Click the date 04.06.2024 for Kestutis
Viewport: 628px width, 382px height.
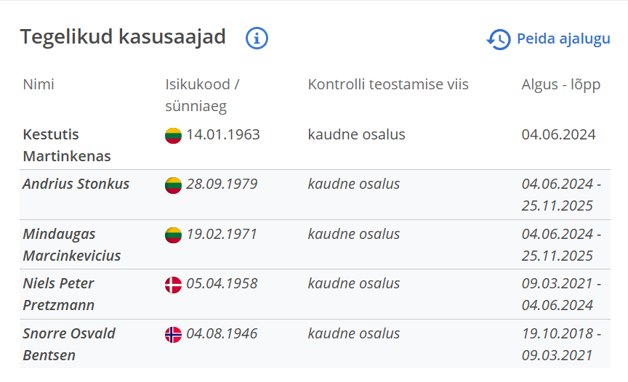(558, 134)
